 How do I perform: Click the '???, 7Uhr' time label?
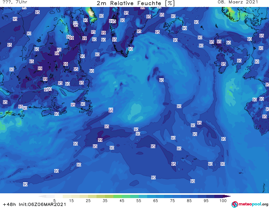pyautogui.click(x=15, y=2)
